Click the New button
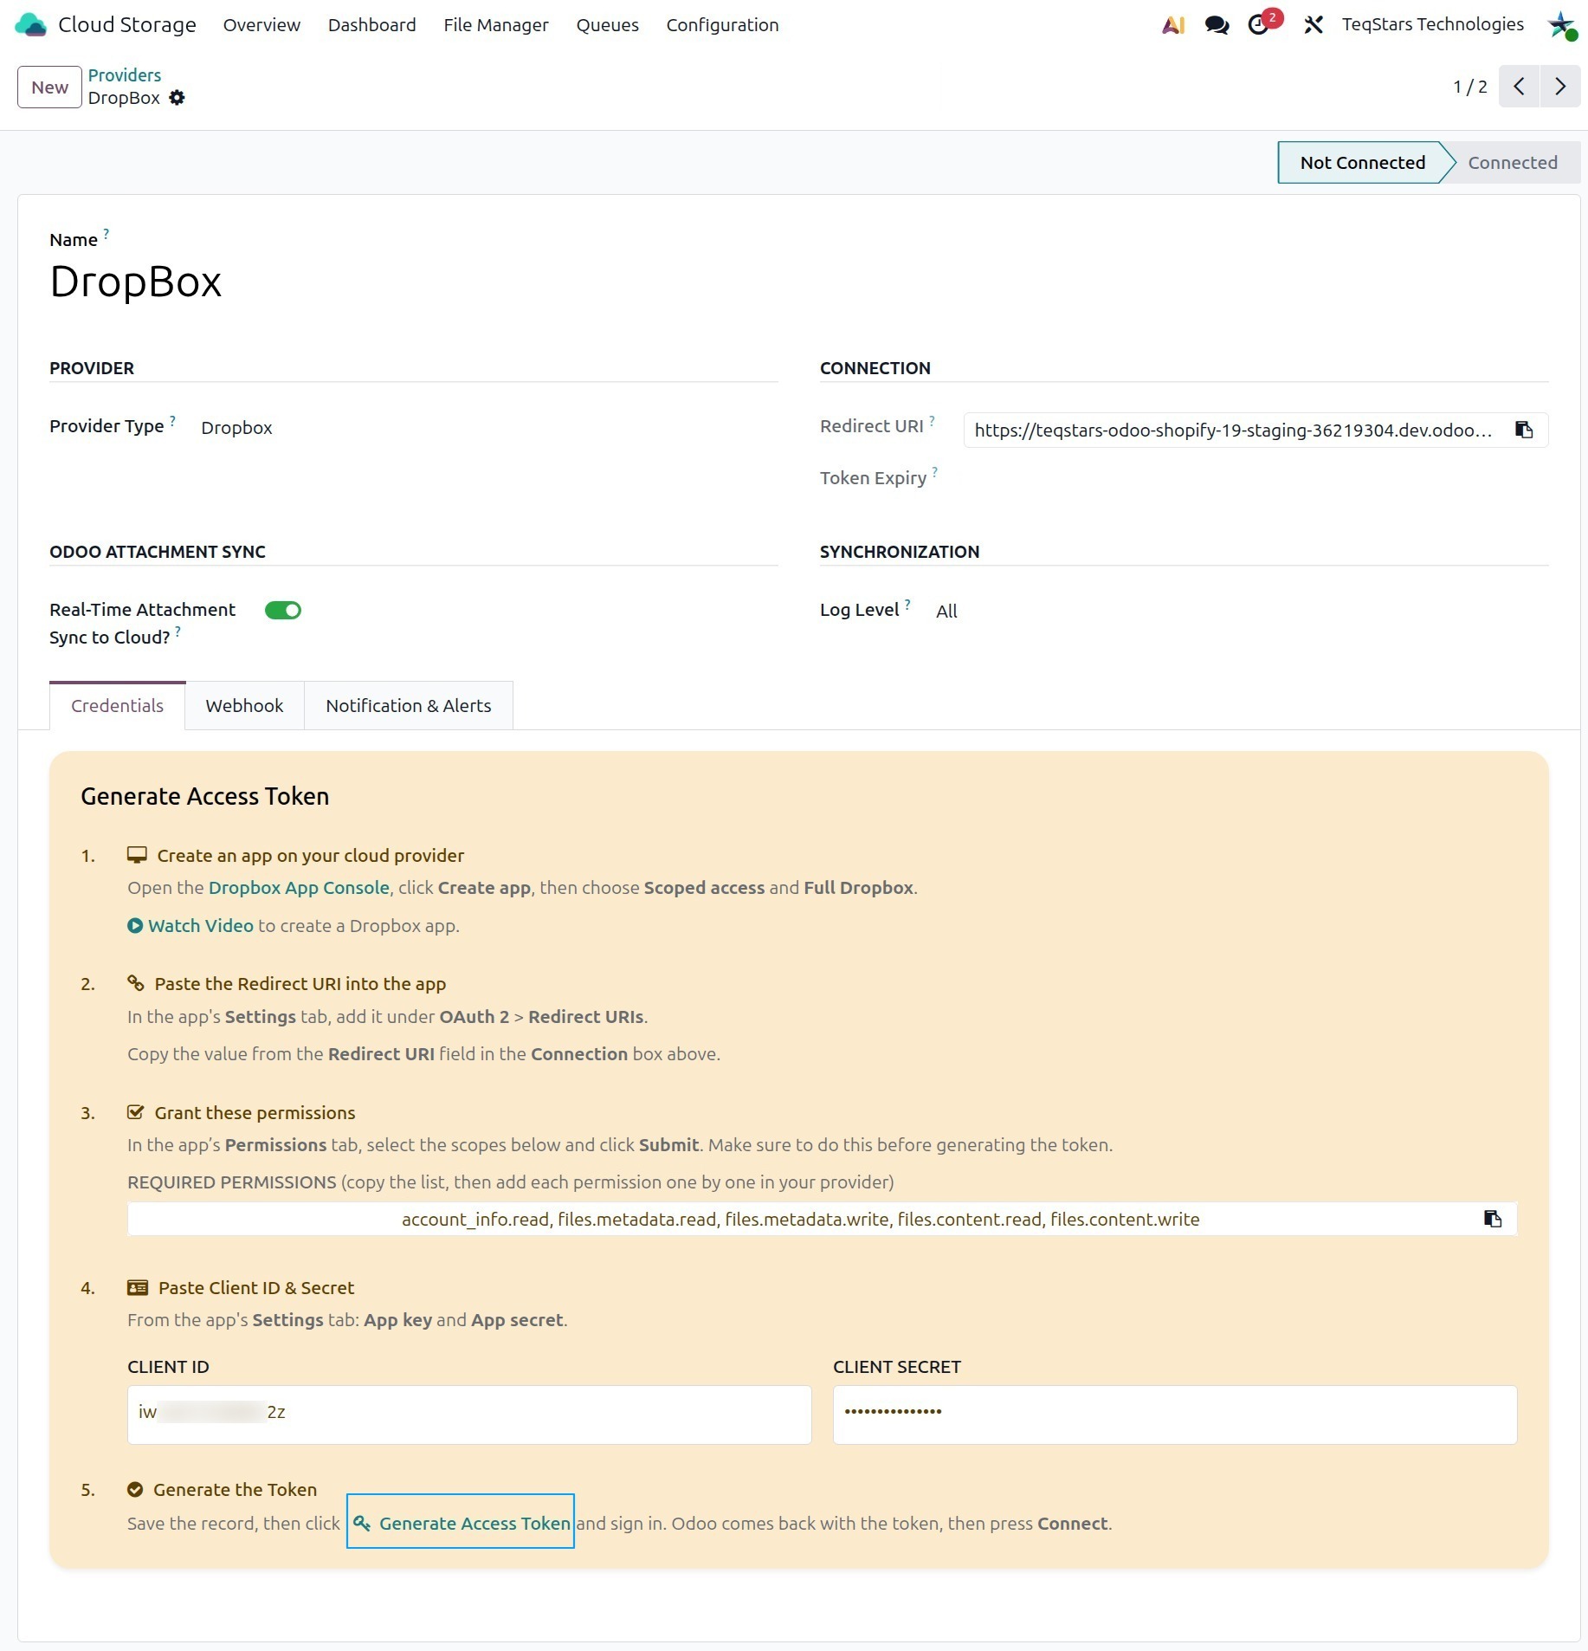 click(49, 87)
